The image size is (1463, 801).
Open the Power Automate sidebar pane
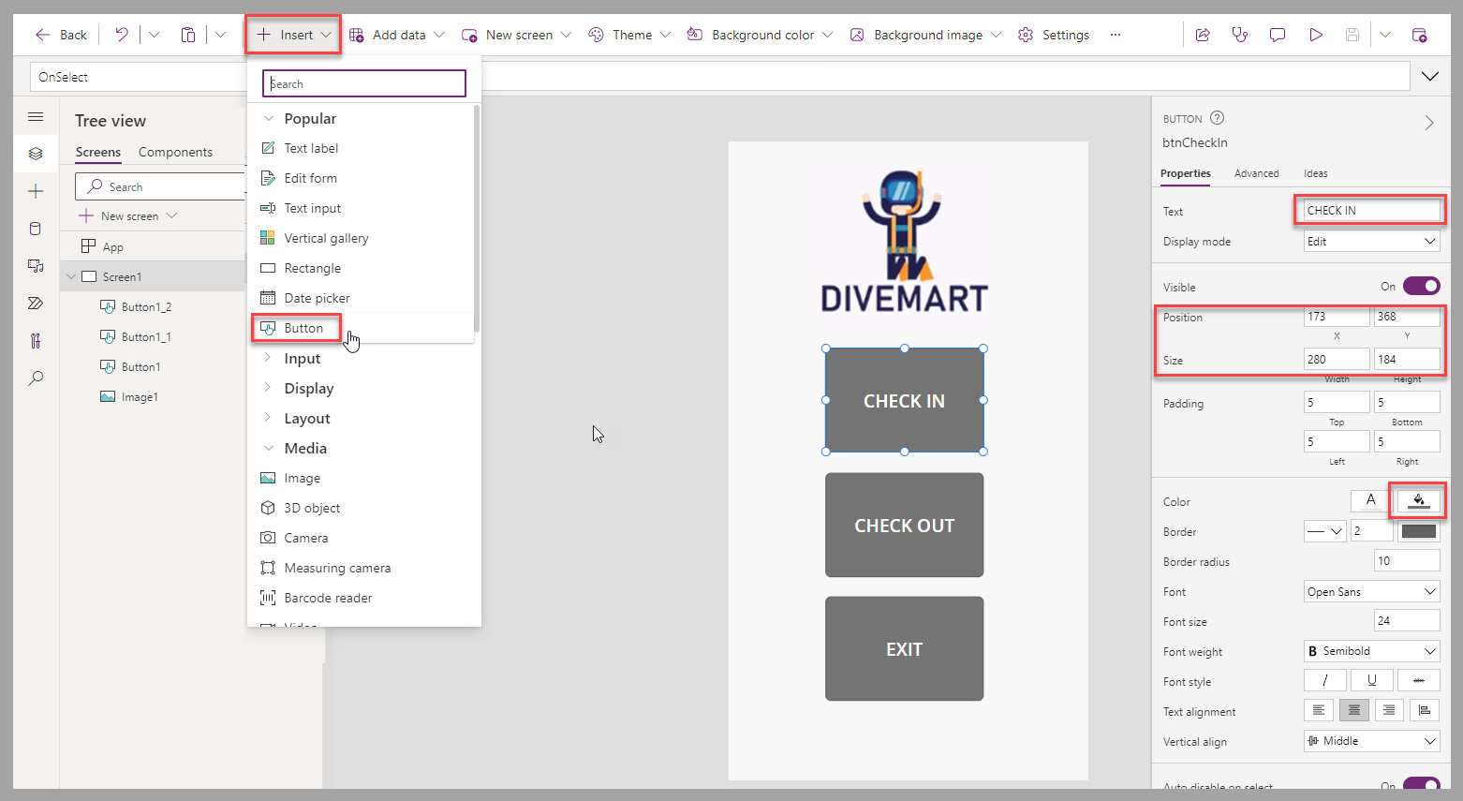(x=36, y=303)
